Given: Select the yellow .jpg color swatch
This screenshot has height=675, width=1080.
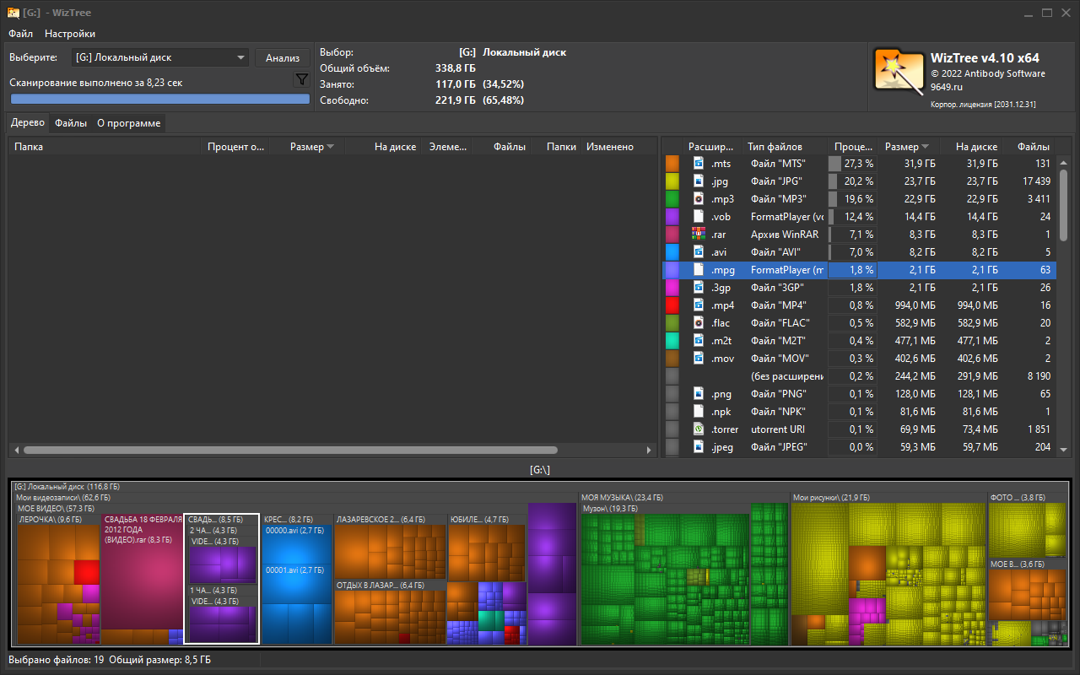Looking at the screenshot, I should pos(672,181).
